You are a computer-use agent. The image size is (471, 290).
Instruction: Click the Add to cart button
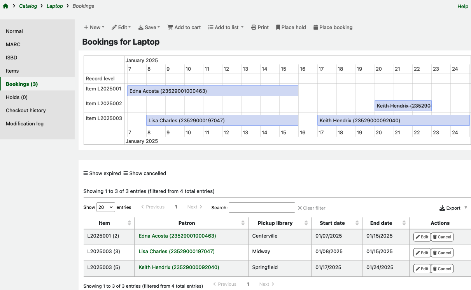184,27
